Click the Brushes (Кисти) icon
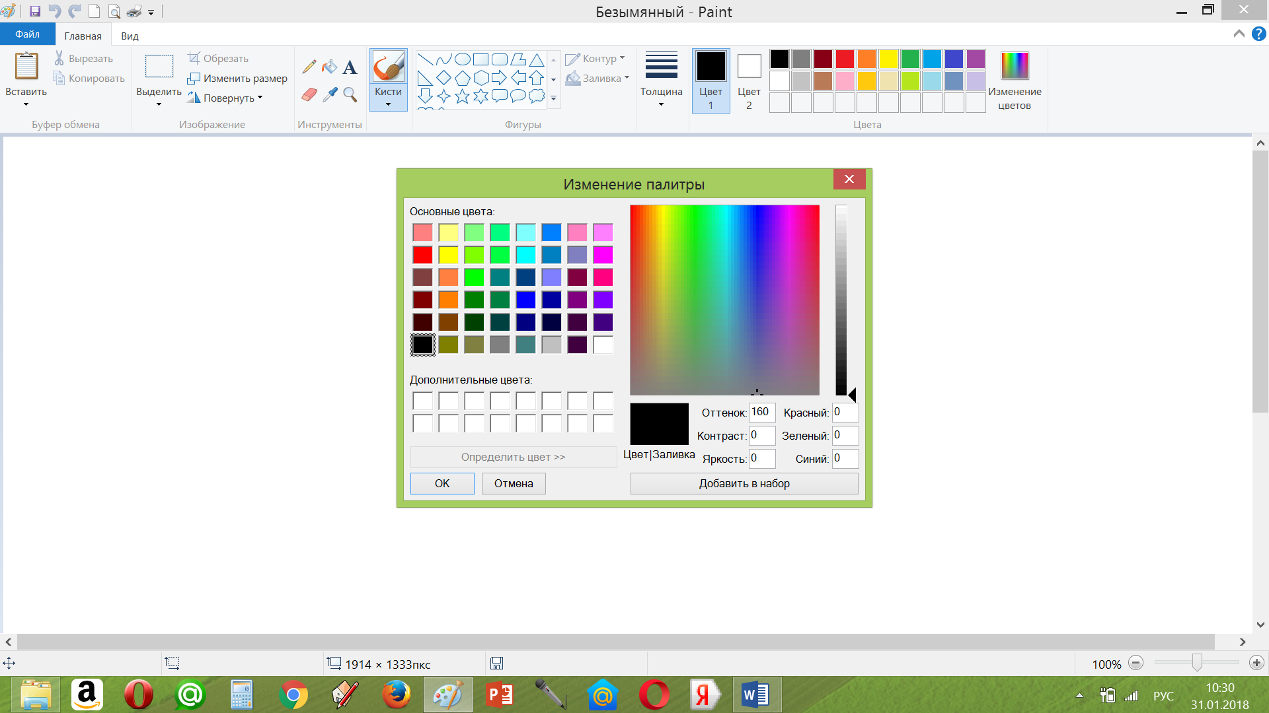Image resolution: width=1269 pixels, height=713 pixels. pos(389,66)
